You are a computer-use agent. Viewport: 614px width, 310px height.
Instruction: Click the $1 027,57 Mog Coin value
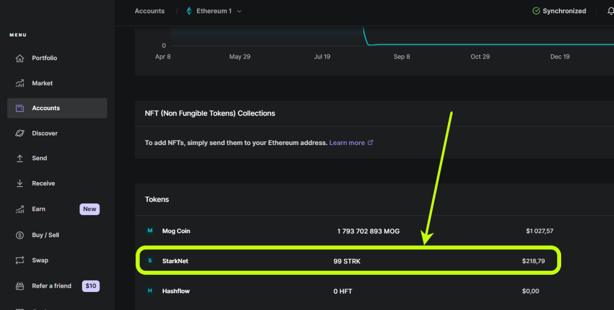(x=540, y=231)
